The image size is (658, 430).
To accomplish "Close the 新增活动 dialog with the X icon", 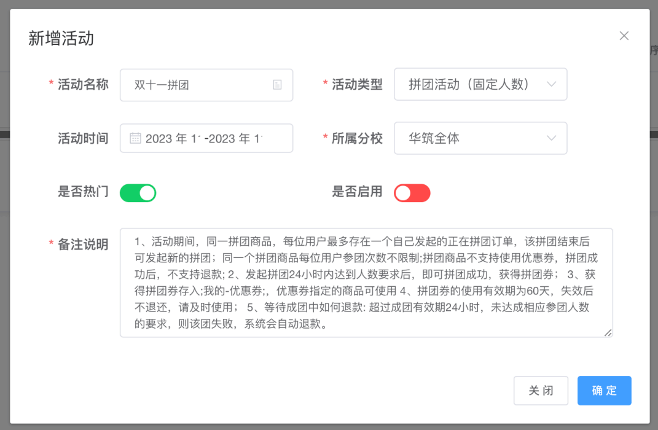I will (624, 36).
